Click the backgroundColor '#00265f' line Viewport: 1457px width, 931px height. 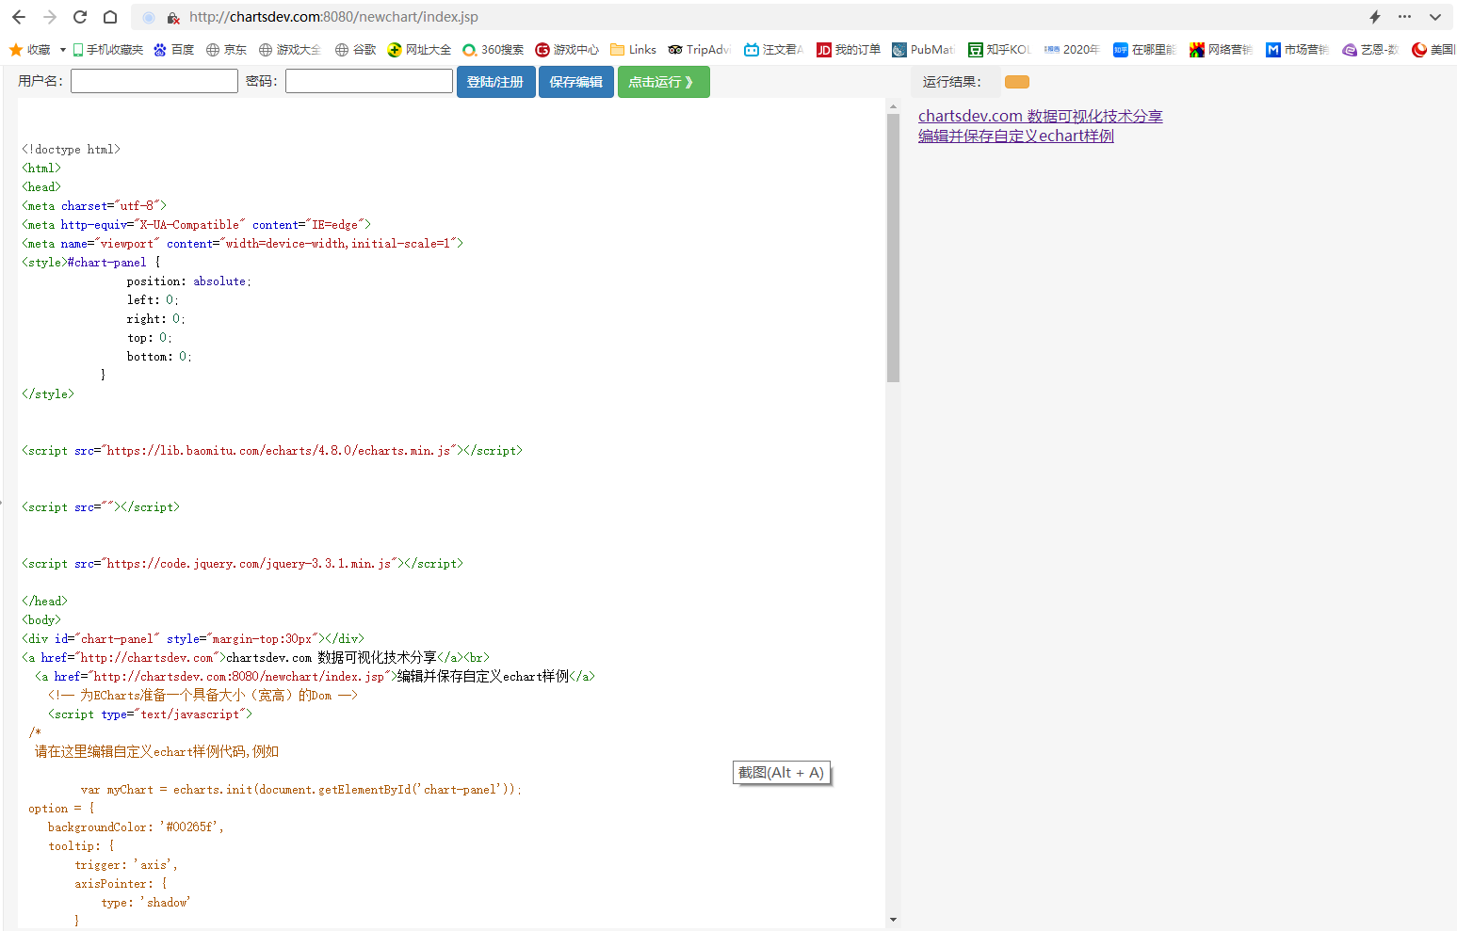click(x=136, y=827)
